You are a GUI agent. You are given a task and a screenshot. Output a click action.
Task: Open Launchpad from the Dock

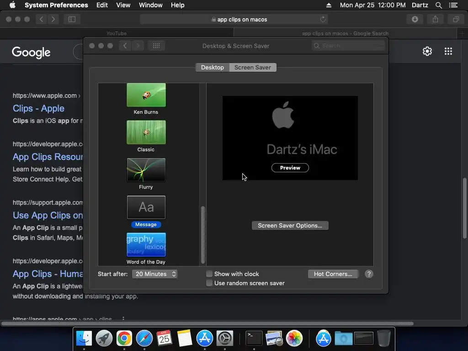[104, 339]
